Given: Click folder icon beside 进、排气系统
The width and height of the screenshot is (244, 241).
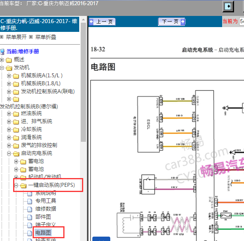Looking at the screenshot, I should point(16,122).
